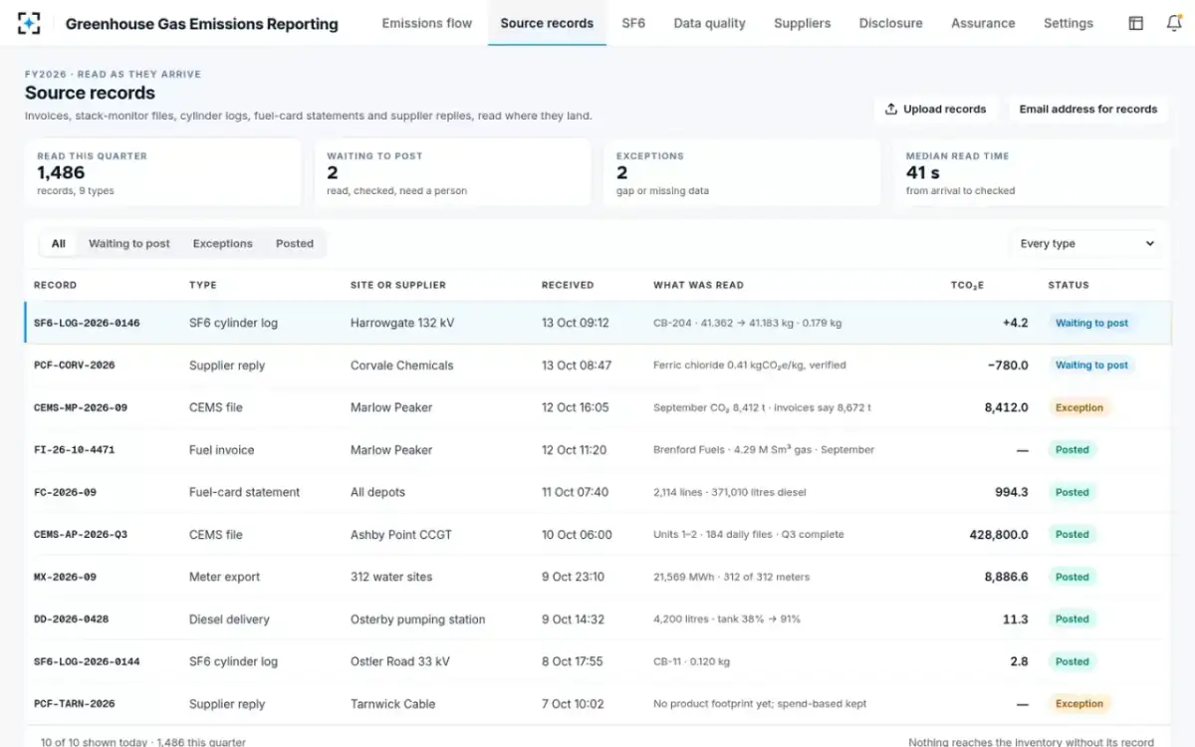
Task: Open the Settings tab
Action: [x=1069, y=23]
